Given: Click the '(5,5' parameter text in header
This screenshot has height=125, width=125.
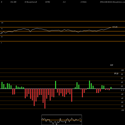Looking at the screenshot, I should (x=64, y=2).
